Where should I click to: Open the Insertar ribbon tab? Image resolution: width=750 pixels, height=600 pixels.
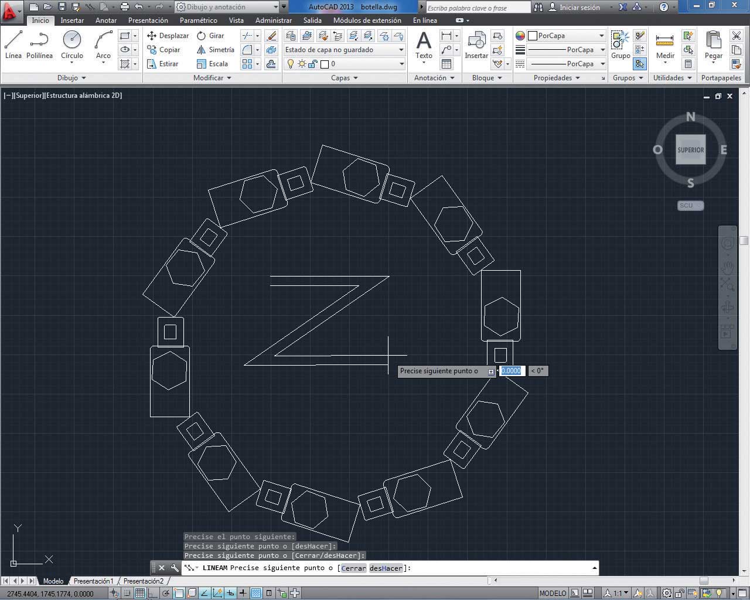point(72,20)
